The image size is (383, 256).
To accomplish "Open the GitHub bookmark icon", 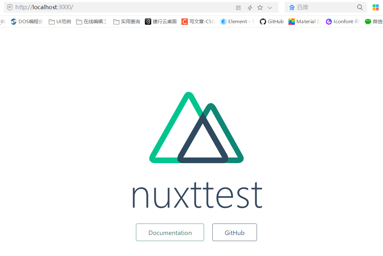I will click(x=263, y=21).
